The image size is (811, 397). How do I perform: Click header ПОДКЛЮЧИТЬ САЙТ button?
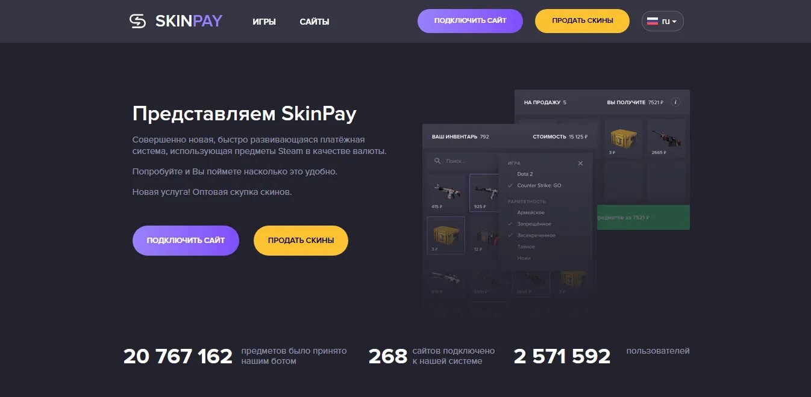[x=470, y=21]
